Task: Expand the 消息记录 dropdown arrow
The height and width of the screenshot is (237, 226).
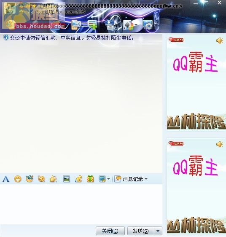Action: tap(146, 179)
